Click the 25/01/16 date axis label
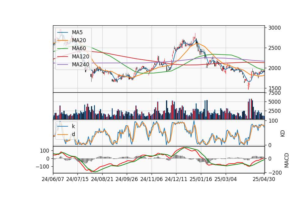This screenshot has width=294, height=211. point(201,180)
